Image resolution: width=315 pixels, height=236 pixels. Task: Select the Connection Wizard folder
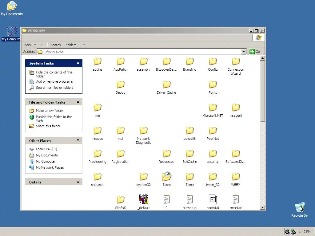[236, 66]
